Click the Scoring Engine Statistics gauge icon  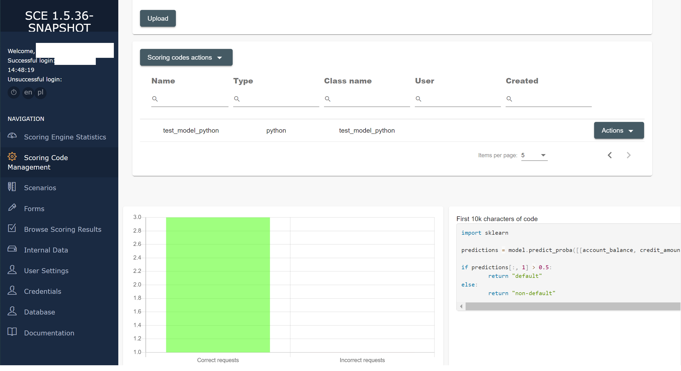pos(12,136)
